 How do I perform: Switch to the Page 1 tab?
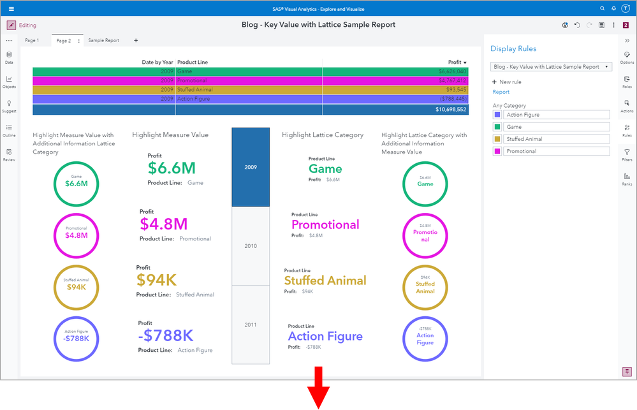pos(32,41)
